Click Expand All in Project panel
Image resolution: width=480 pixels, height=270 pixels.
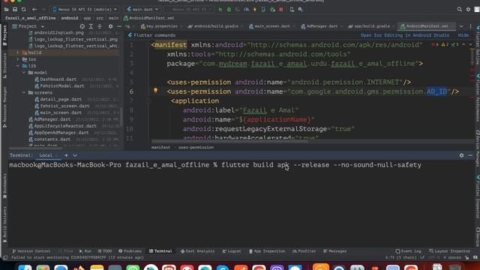(91, 26)
